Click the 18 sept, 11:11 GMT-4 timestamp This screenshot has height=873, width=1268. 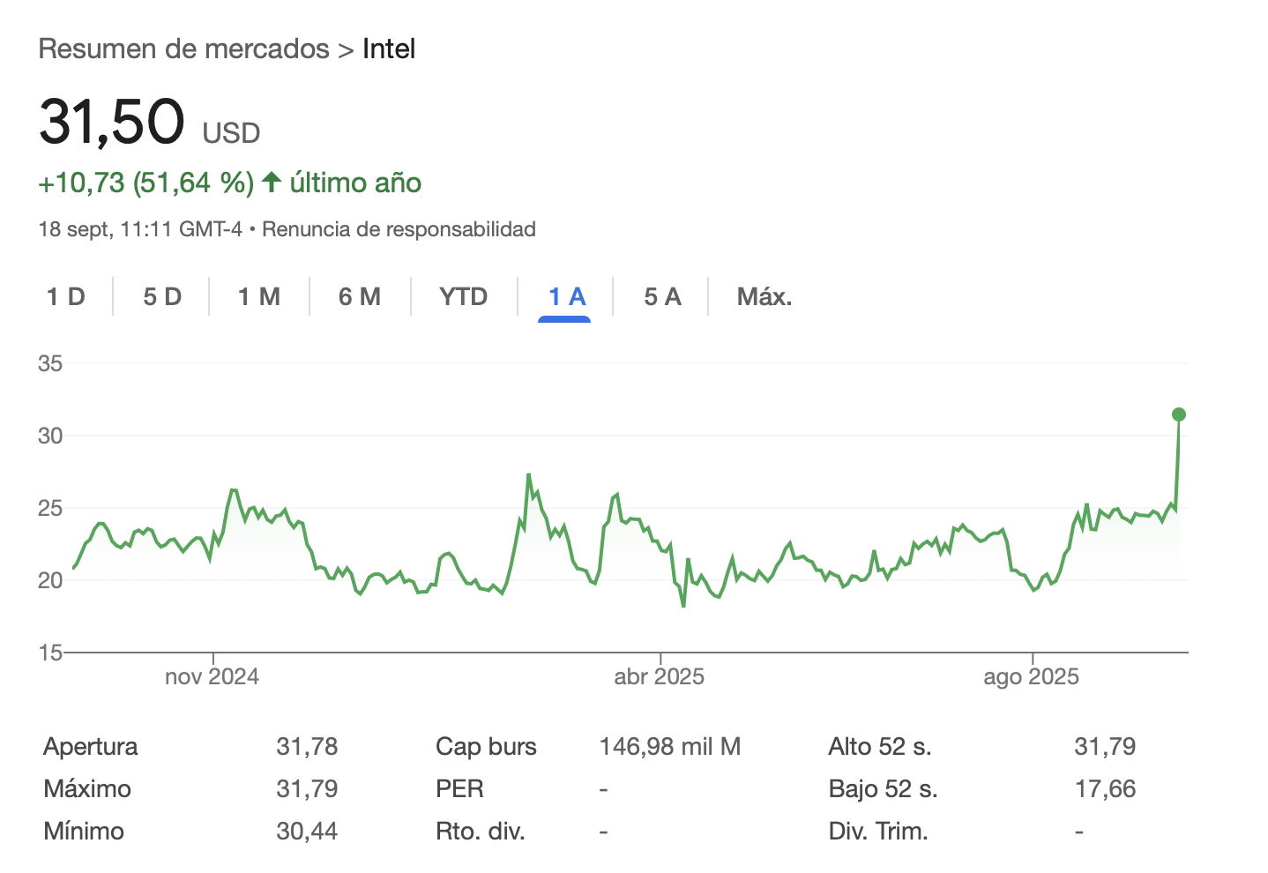[140, 229]
